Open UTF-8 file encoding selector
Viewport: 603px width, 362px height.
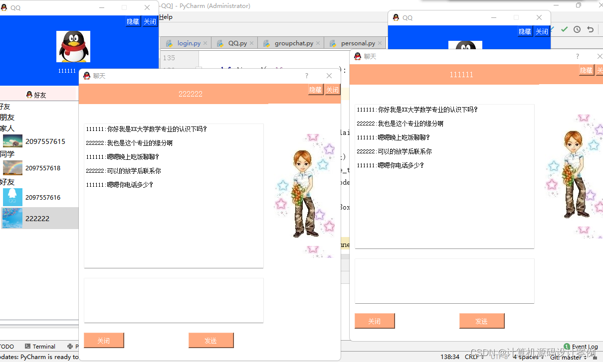[x=500, y=357]
